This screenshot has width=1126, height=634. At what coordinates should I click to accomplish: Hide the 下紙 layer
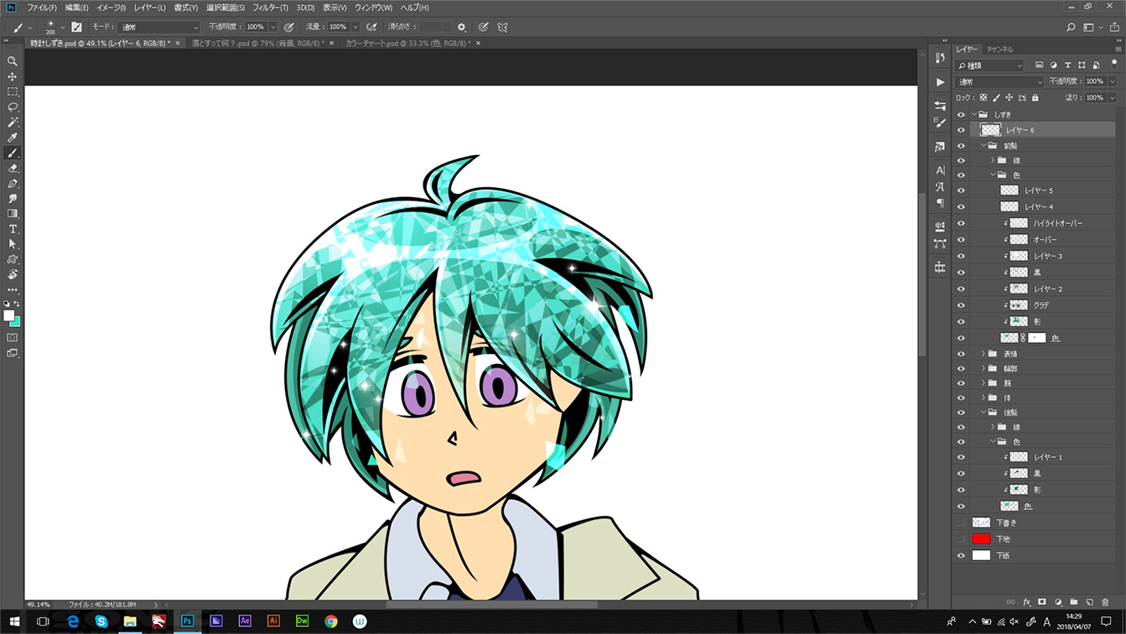(961, 555)
